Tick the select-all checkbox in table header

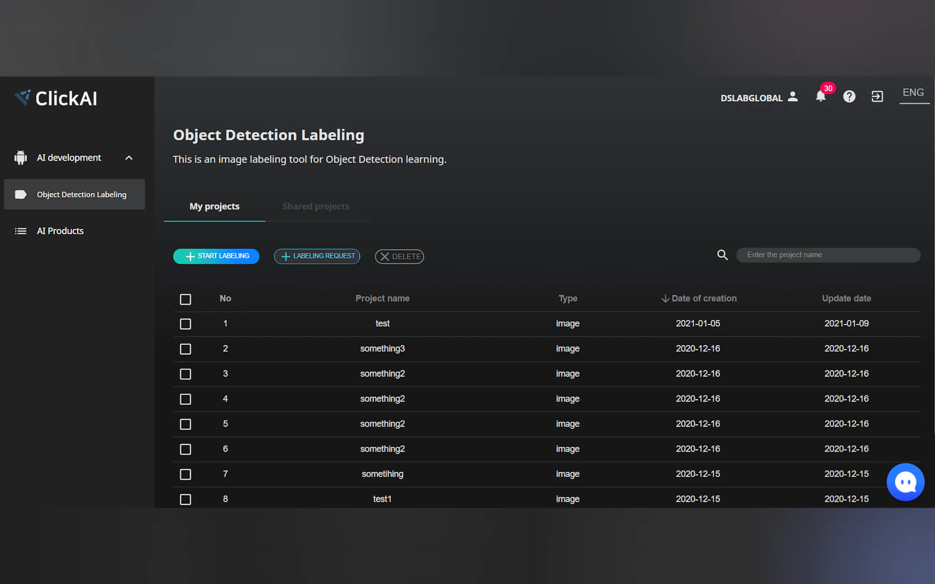coord(186,299)
